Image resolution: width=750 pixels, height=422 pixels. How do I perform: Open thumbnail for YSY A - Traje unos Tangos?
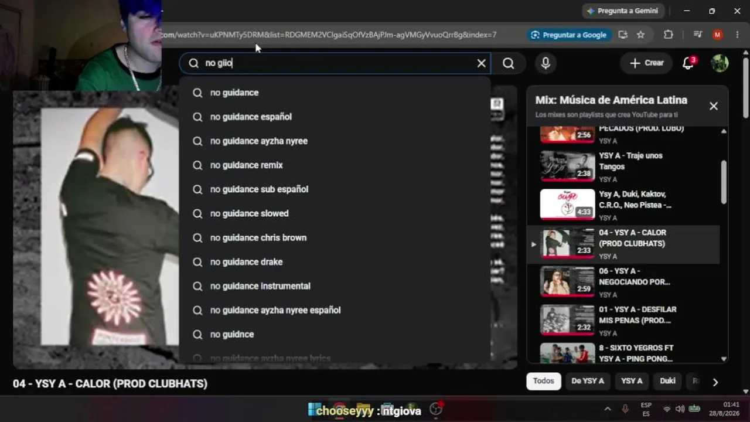(567, 166)
